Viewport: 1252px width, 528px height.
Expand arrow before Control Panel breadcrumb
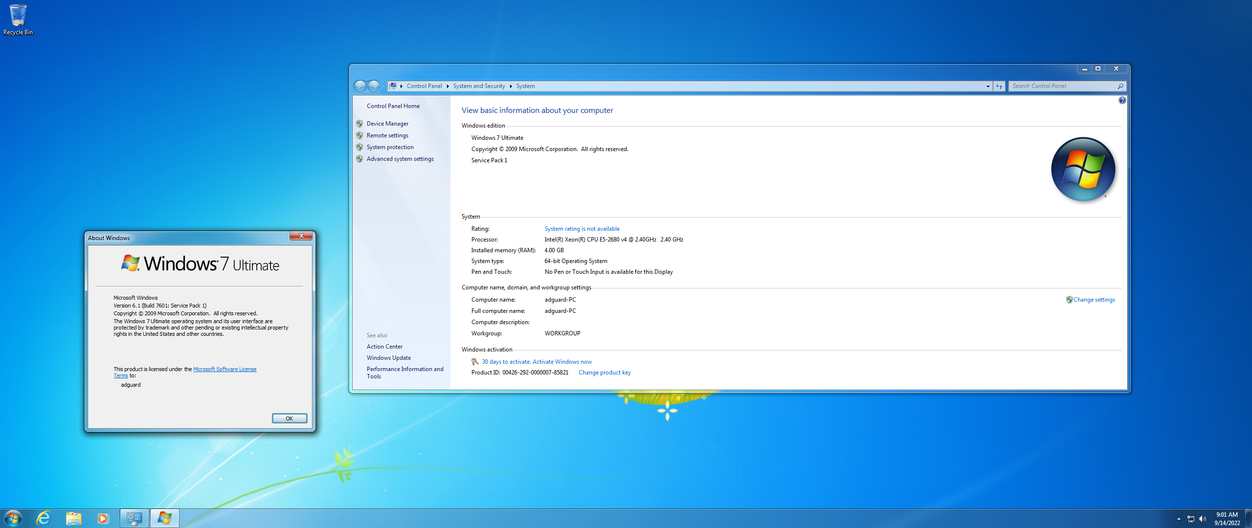click(402, 86)
